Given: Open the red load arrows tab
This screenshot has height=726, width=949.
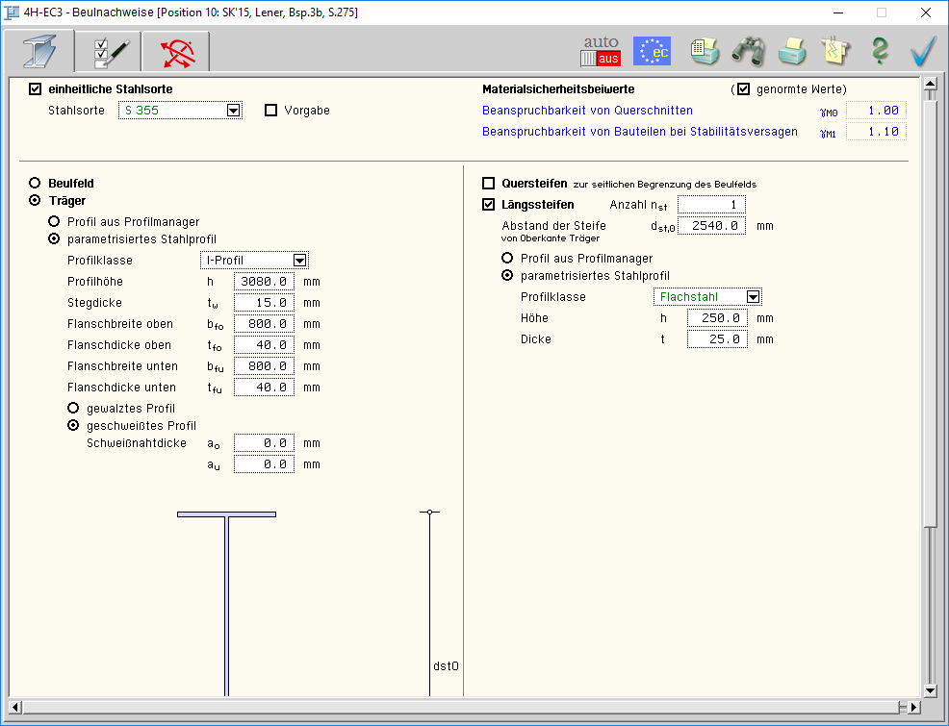Looking at the screenshot, I should point(176,52).
